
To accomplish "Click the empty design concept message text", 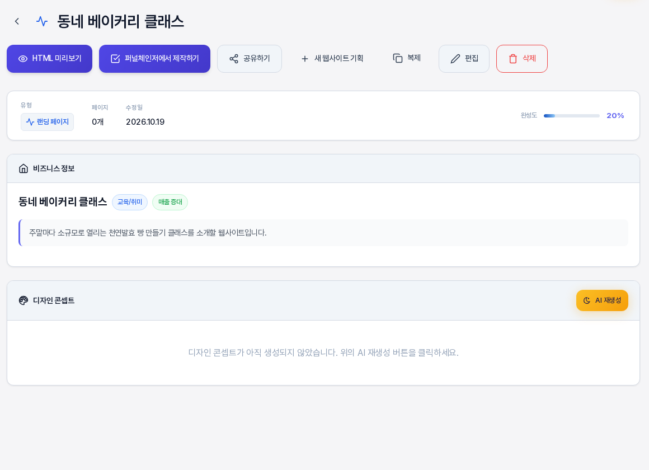I will click(x=323, y=353).
